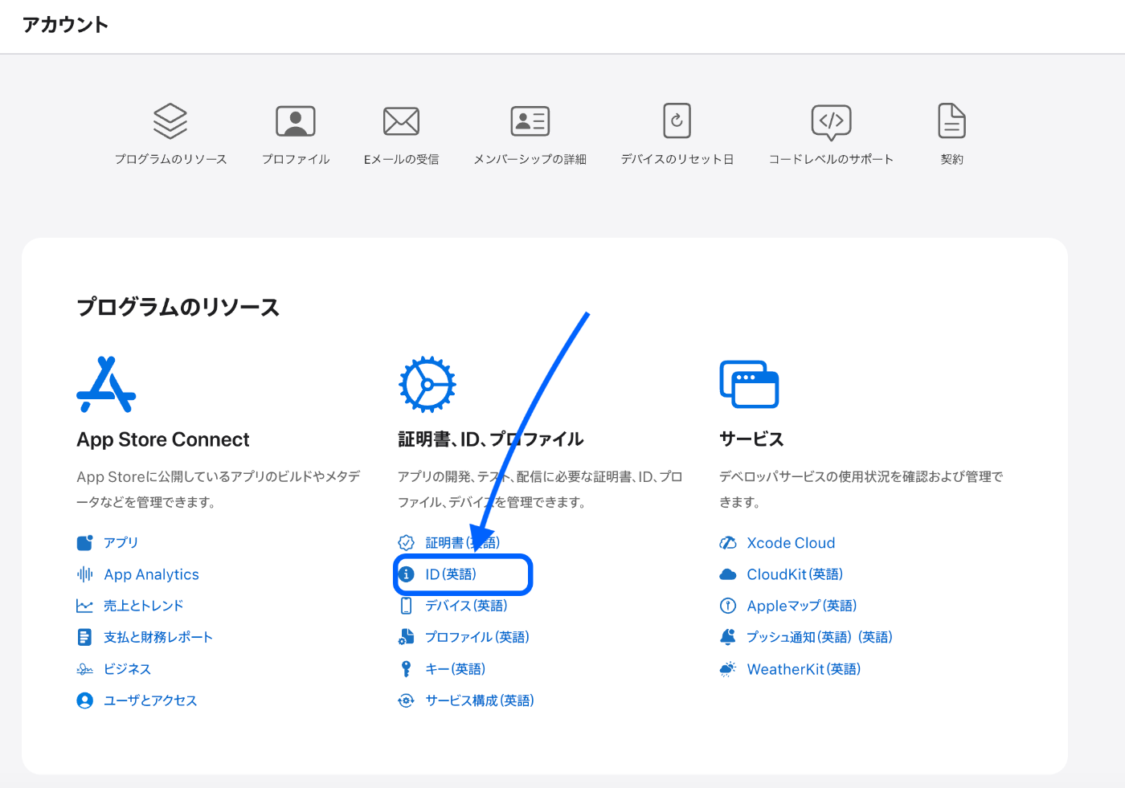Open プロファイル（英語） in the middle column
The image size is (1125, 788).
pos(477,637)
